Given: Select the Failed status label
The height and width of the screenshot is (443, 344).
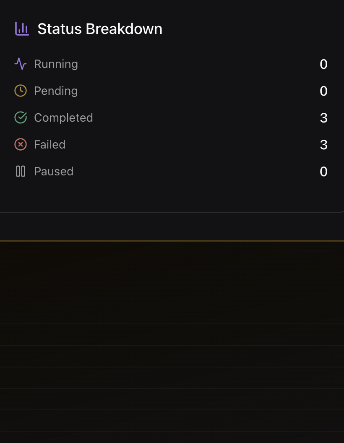Looking at the screenshot, I should [x=50, y=144].
